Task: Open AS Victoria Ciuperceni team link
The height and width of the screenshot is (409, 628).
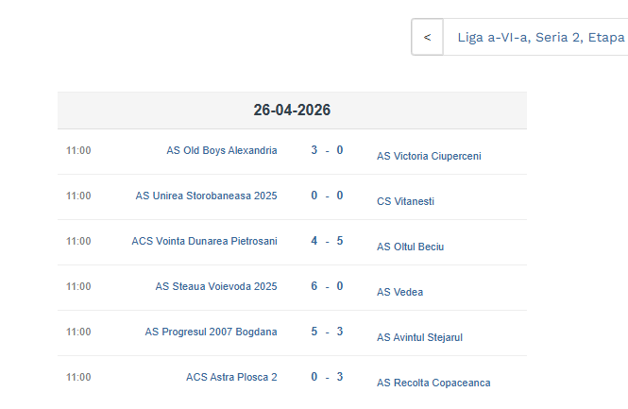Action: click(429, 156)
